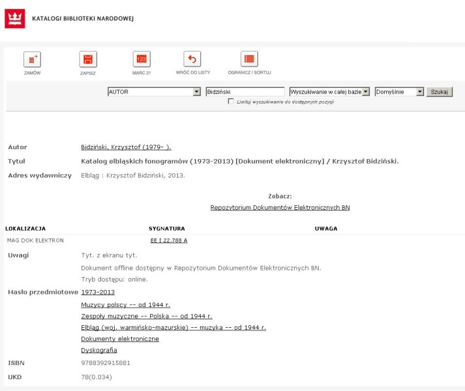The width and height of the screenshot is (465, 391).
Task: Open subject Dokumenty elektroniczne link
Action: (120, 339)
